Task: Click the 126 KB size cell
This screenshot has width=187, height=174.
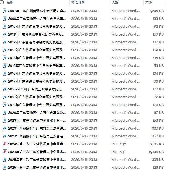Action: point(158,168)
